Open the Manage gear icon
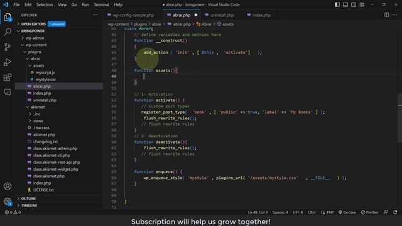 pyautogui.click(x=8, y=202)
